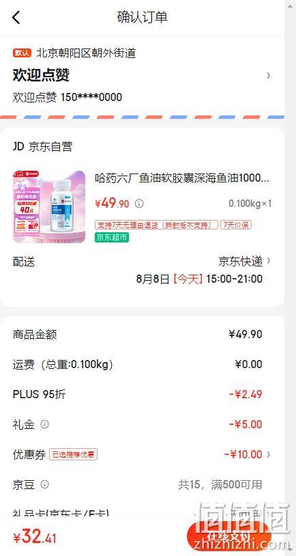The height and width of the screenshot is (556, 296).
Task: Tap the 7天无理由退货 return policy tag
Action: [x=156, y=225]
